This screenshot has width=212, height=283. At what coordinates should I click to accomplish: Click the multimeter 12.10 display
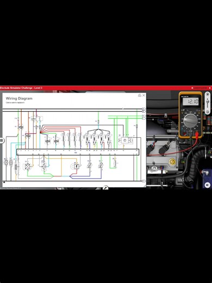(190, 101)
